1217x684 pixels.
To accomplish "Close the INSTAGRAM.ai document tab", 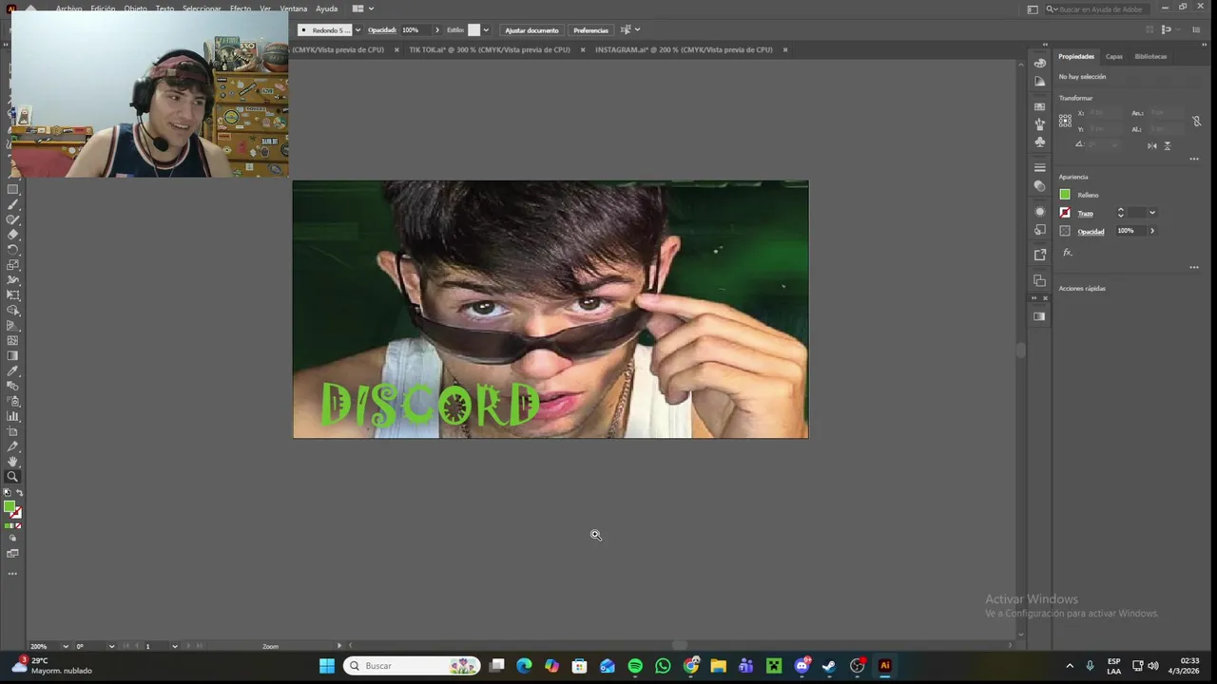I will tap(785, 49).
